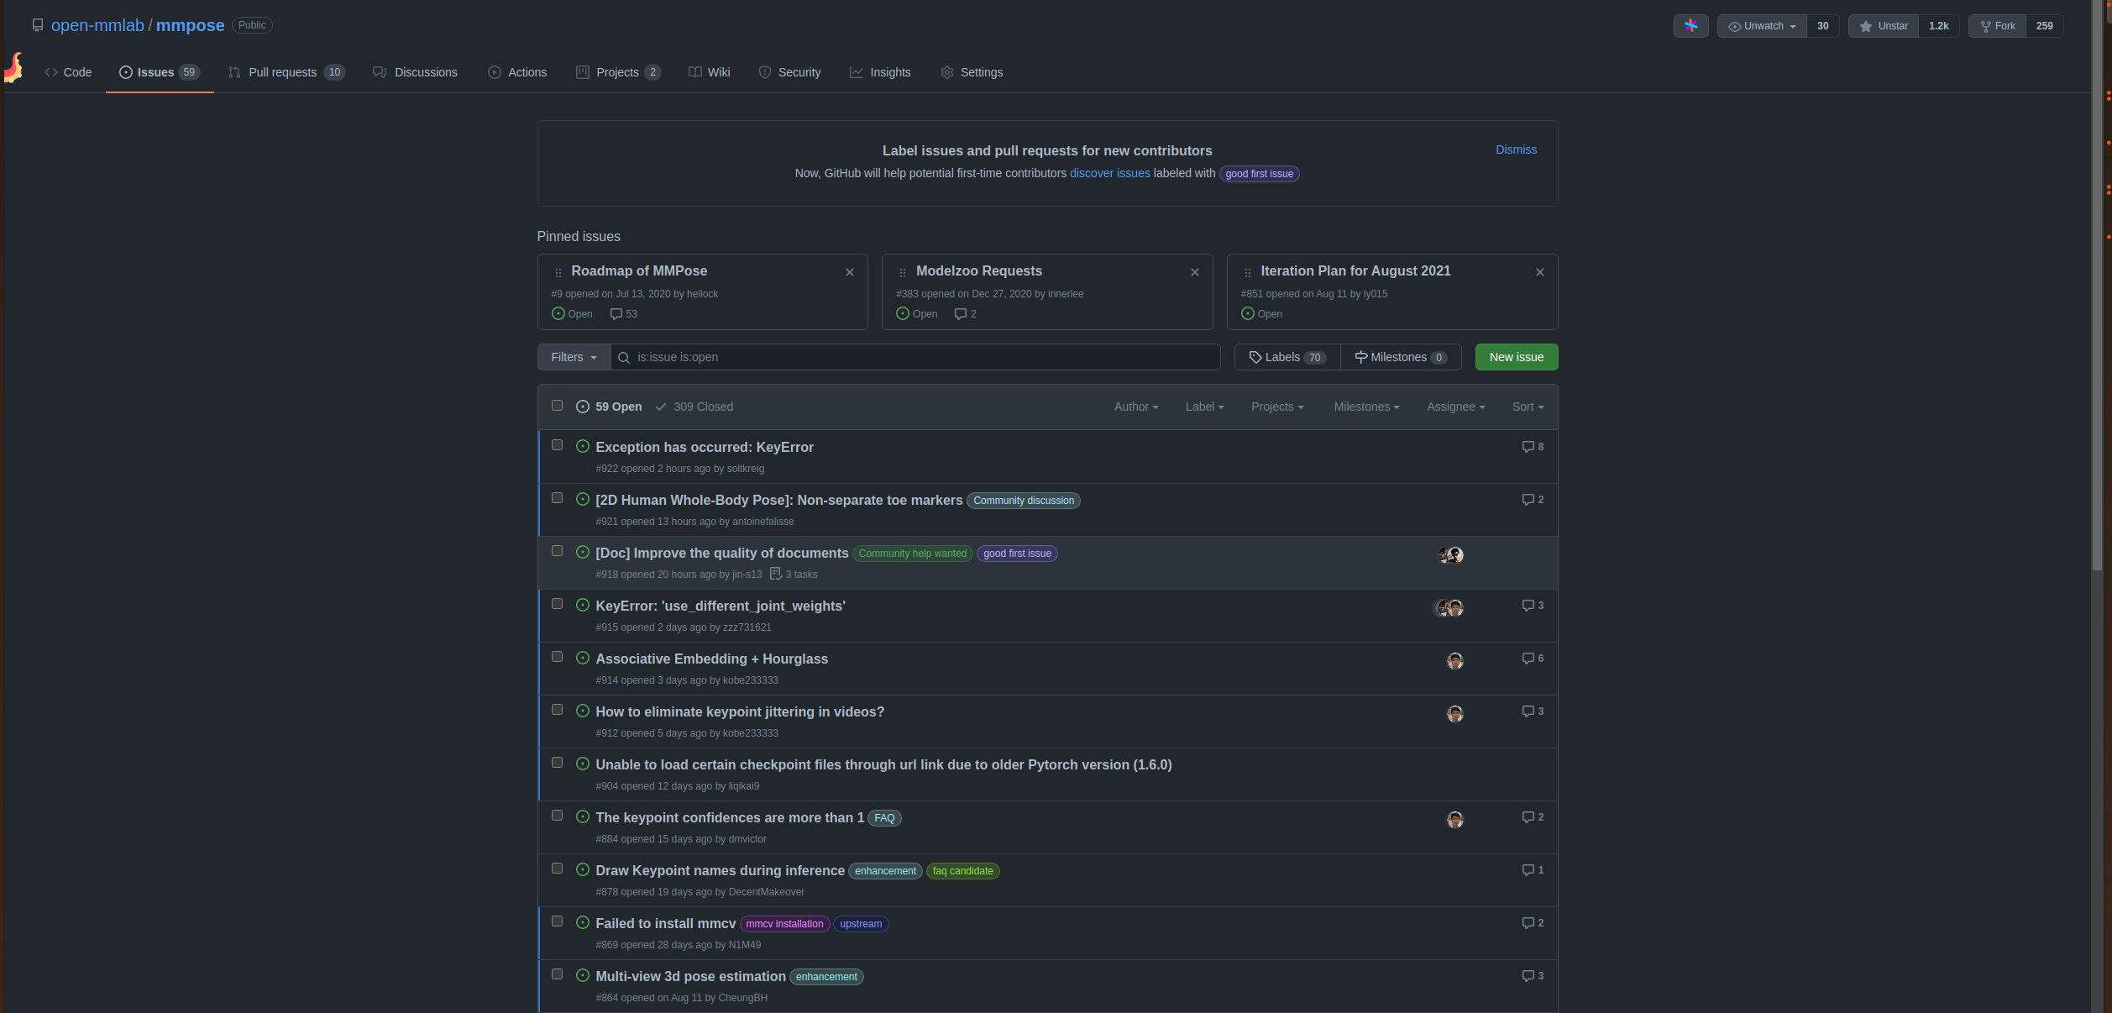The width and height of the screenshot is (2112, 1013).
Task: Open the Sort dropdown
Action: point(1528,406)
